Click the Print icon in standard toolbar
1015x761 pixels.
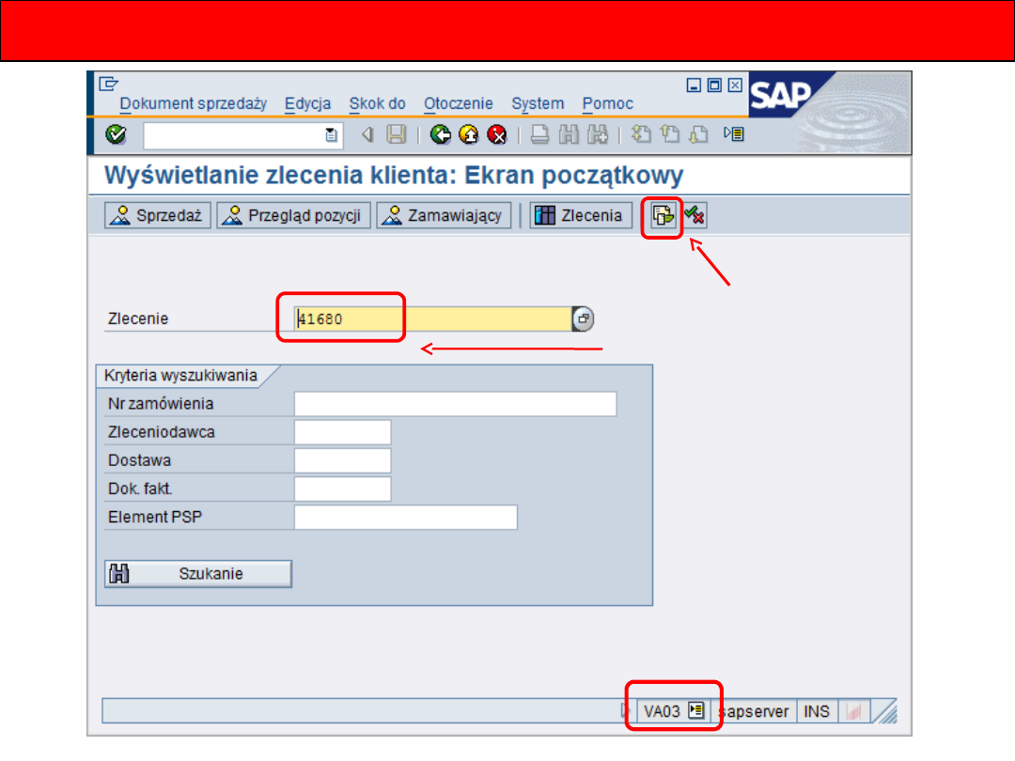[539, 134]
